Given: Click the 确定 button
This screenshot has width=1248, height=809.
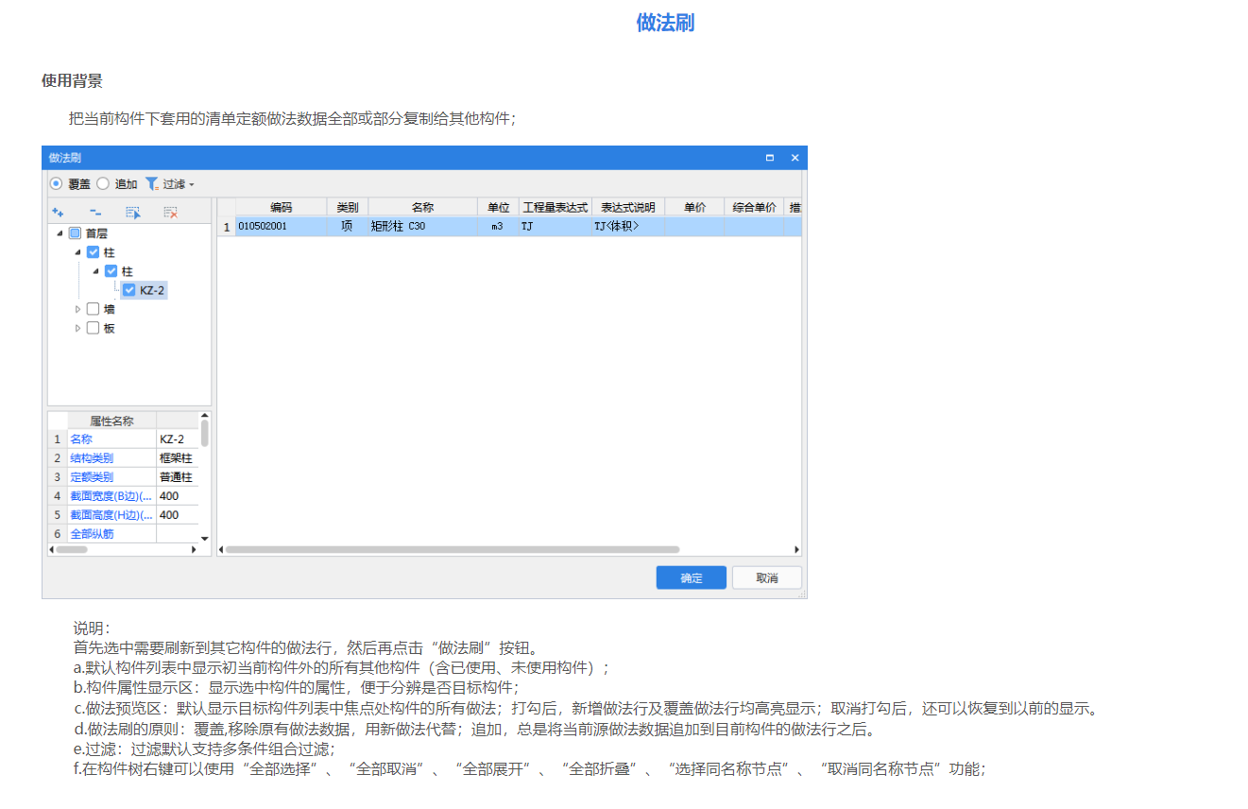Looking at the screenshot, I should coord(691,577).
